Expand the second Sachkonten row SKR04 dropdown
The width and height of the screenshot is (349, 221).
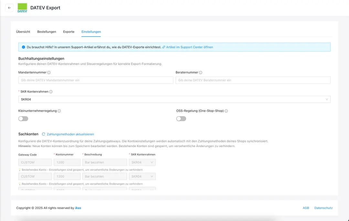point(142,176)
